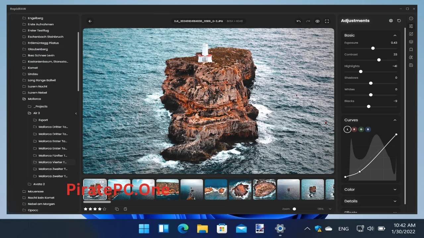This screenshot has height=238, width=424.
Task: Redo the adjustment
Action: (x=308, y=21)
